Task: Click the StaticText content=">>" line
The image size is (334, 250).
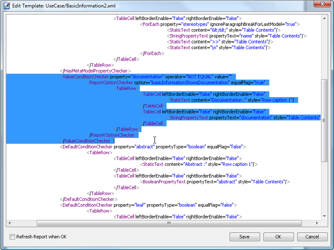Action: (220, 42)
